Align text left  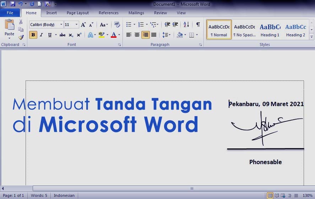pos(129,35)
